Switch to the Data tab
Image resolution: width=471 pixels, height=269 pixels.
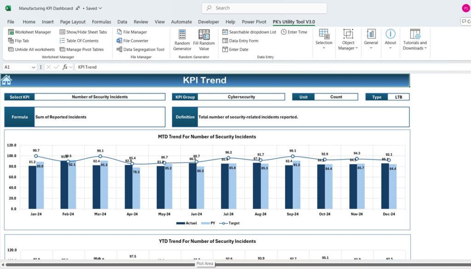(x=122, y=22)
